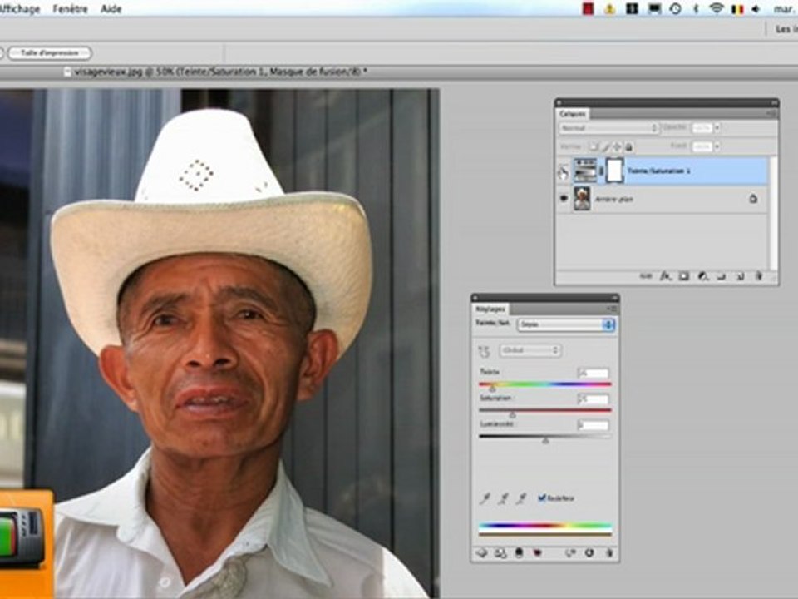
Task: Click the Luminosité value field
Action: [594, 425]
